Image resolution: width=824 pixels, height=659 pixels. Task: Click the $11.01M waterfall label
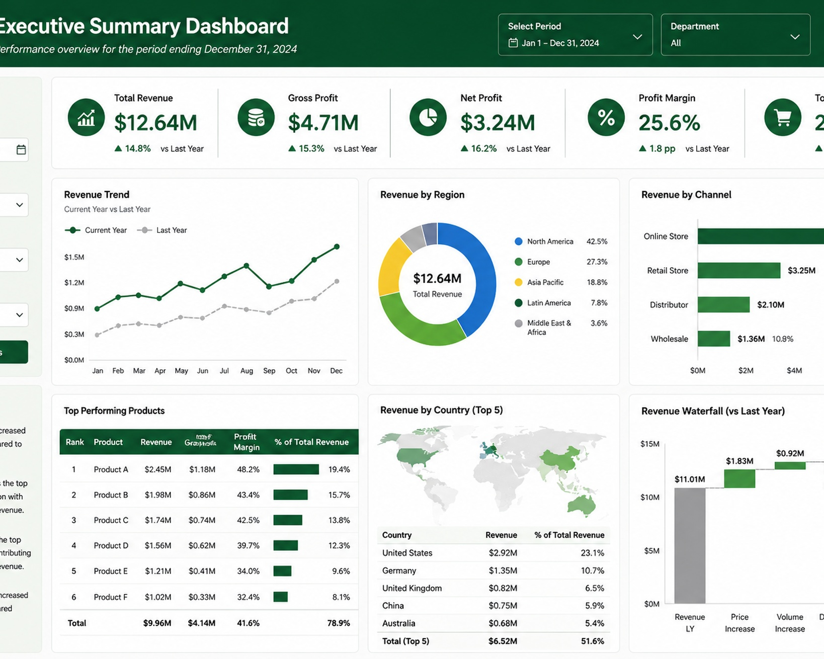point(690,479)
